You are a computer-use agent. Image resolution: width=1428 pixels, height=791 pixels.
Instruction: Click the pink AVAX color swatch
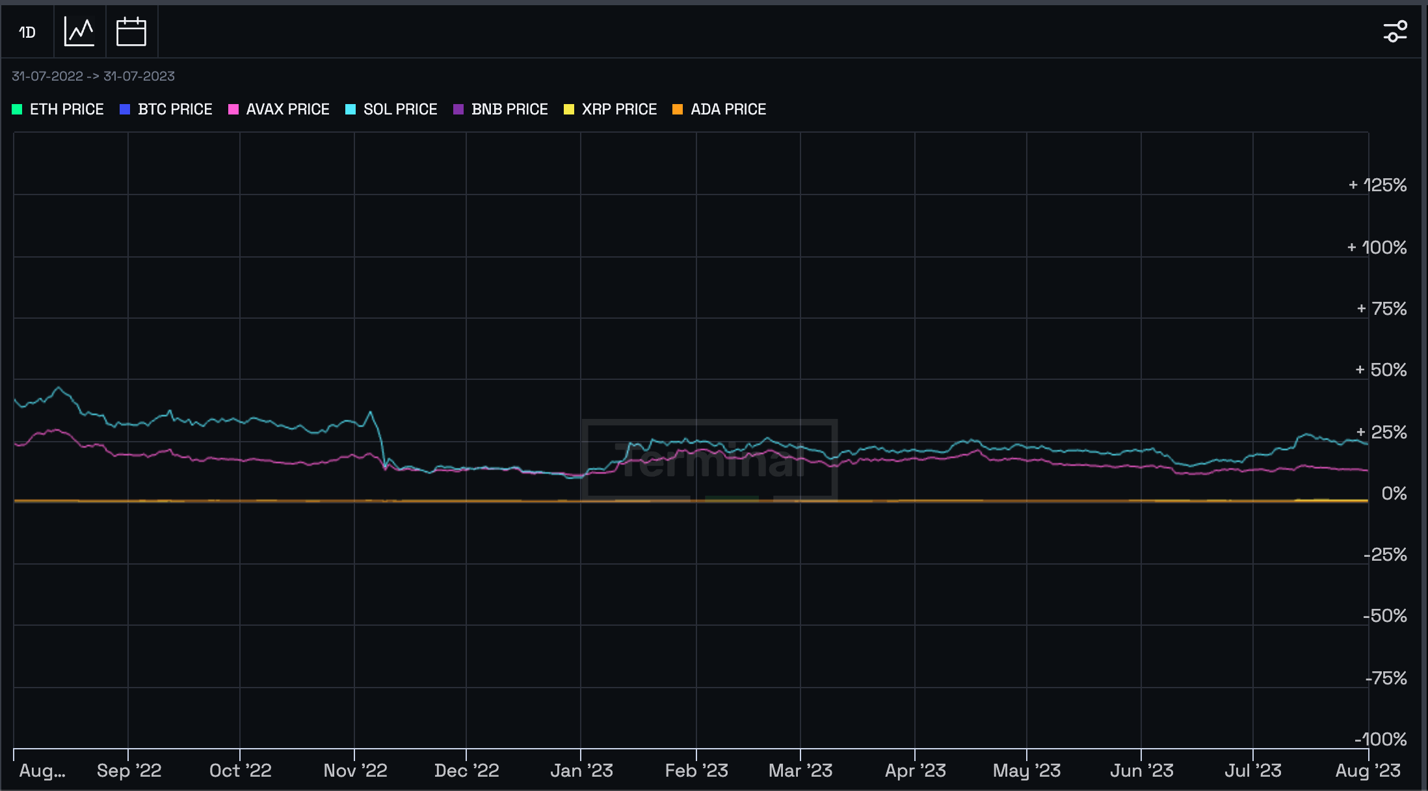(233, 109)
